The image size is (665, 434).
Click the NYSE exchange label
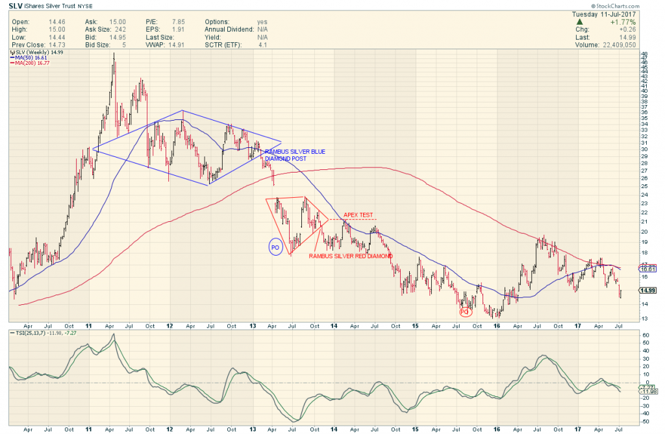tap(85, 6)
